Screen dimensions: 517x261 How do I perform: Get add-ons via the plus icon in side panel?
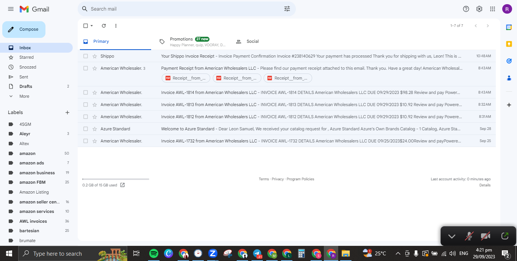[x=509, y=105]
